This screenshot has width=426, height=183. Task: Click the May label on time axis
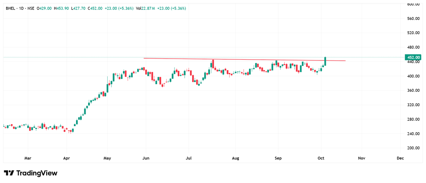(x=108, y=158)
